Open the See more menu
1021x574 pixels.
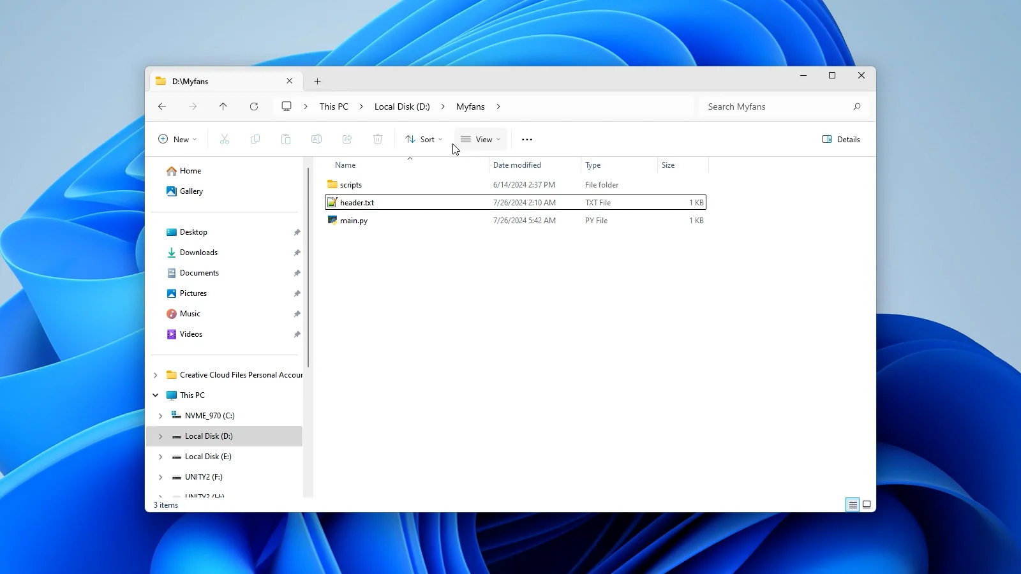(526, 139)
